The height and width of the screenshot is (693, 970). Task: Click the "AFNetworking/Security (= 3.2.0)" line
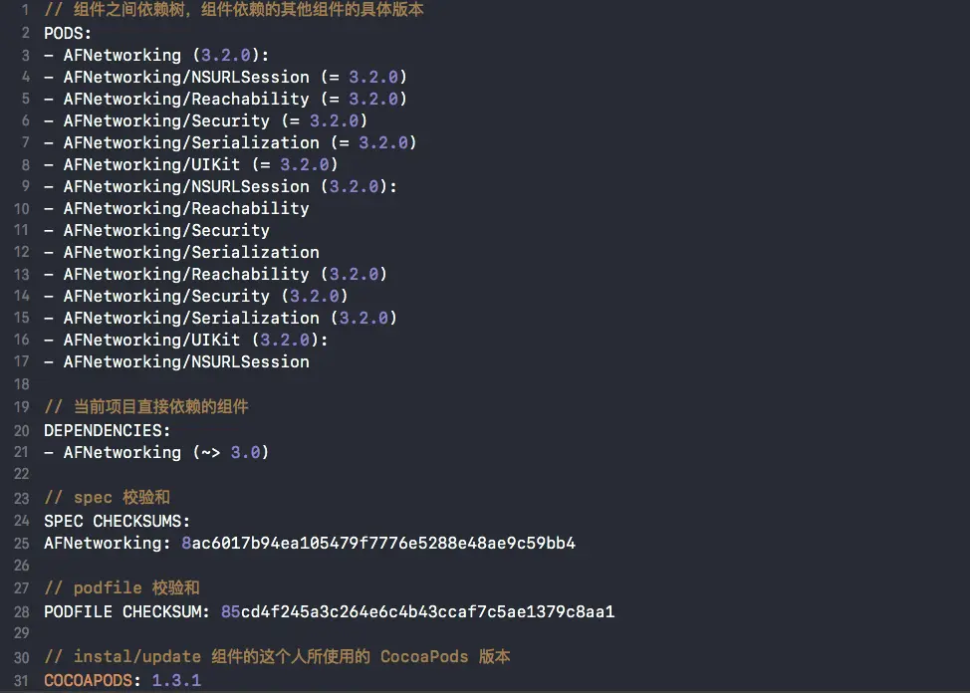tap(205, 120)
